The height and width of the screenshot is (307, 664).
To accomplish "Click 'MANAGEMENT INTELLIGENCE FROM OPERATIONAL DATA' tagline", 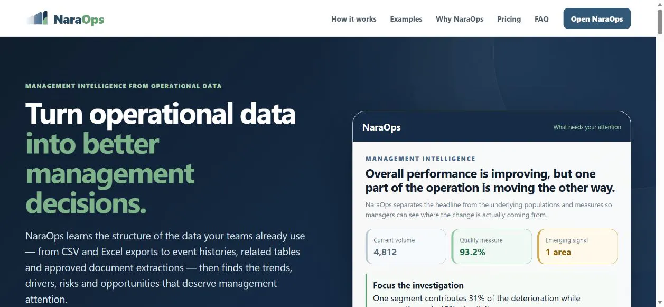I will coord(124,86).
